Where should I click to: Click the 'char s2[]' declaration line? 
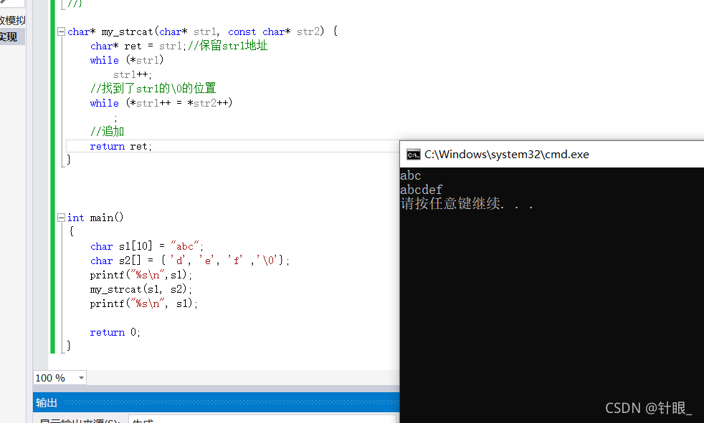[x=189, y=261]
